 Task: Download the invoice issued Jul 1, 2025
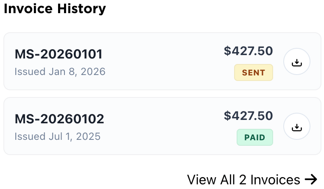297,127
